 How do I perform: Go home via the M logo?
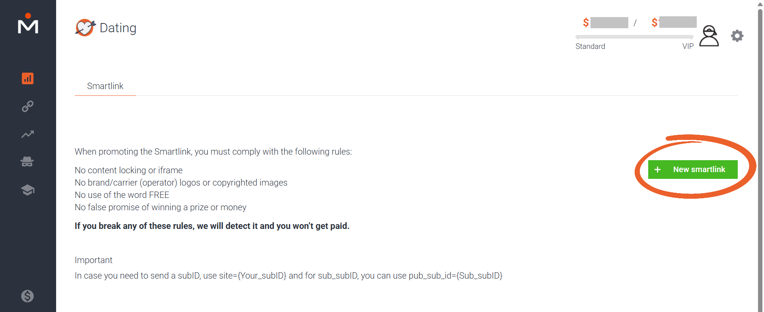point(28,23)
